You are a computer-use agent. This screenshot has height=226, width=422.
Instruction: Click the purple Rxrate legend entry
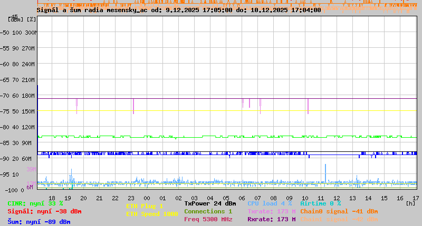[x=271, y=219]
